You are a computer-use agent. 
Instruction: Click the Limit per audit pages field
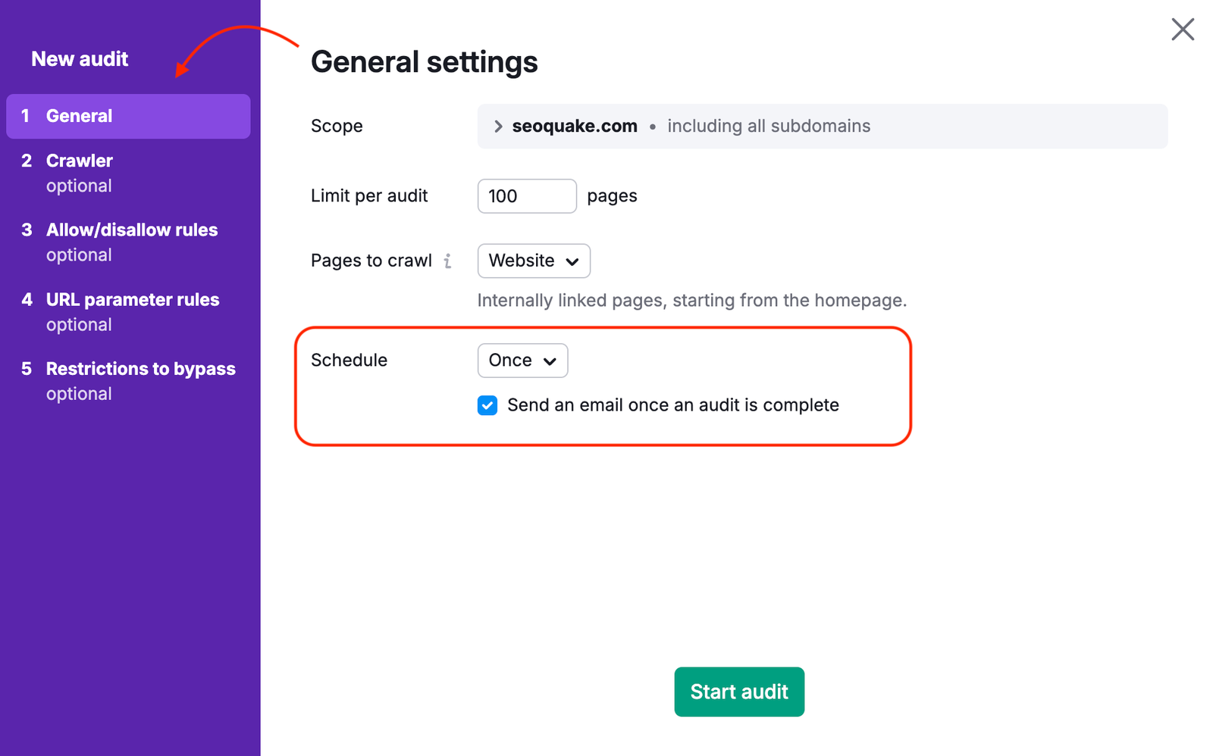tap(526, 196)
